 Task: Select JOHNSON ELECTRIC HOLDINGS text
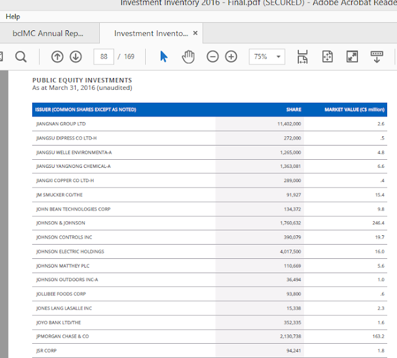pyautogui.click(x=70, y=251)
